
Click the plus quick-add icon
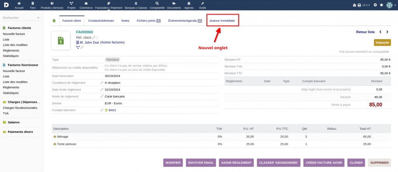[x=375, y=5]
